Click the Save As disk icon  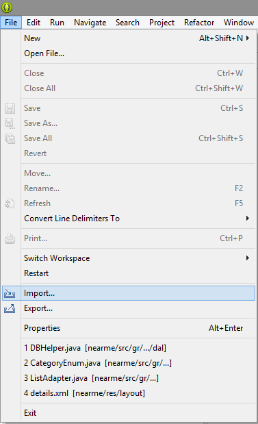10,123
